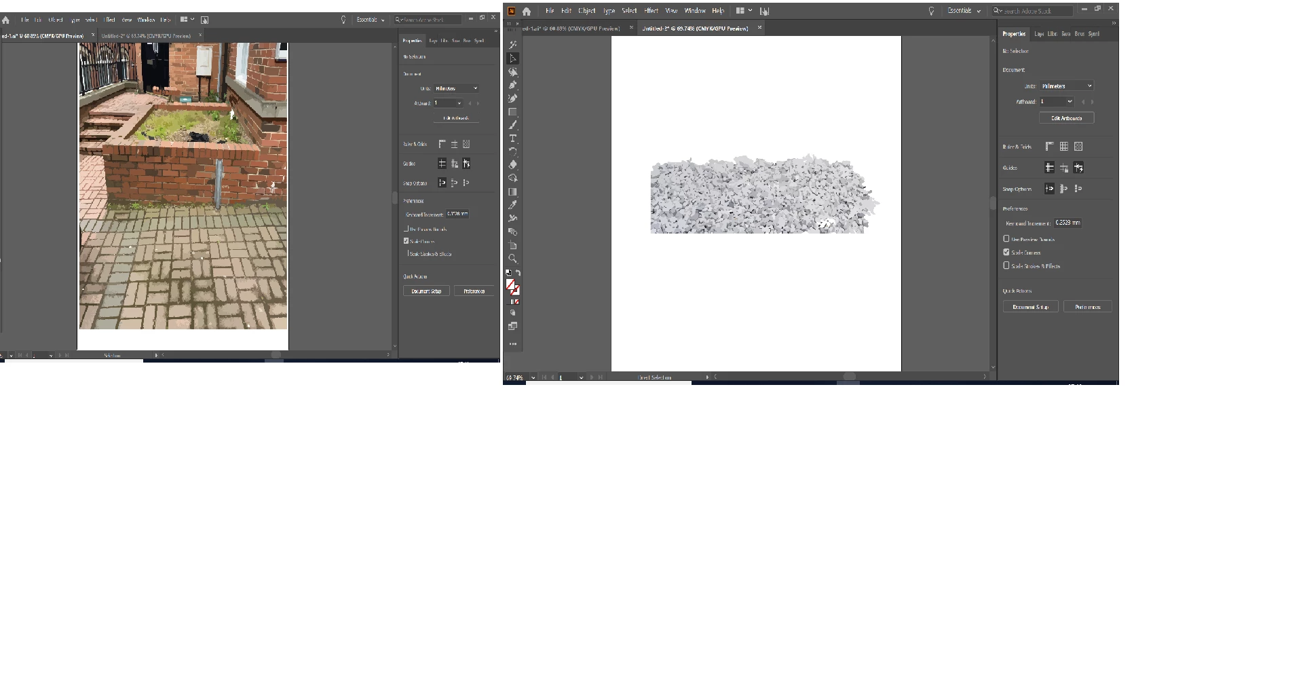This screenshot has width=1303, height=700.
Task: Open Essentials workspace dropdown in right window
Action: (x=964, y=11)
